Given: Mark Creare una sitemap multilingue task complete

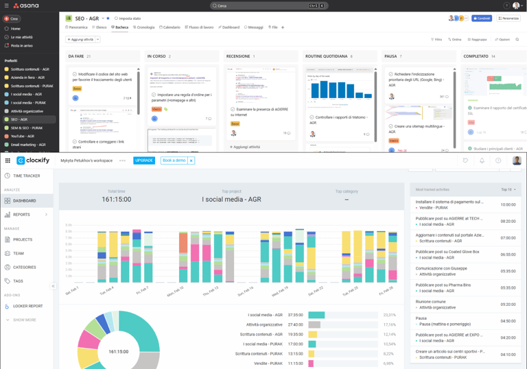Looking at the screenshot, I should [391, 126].
